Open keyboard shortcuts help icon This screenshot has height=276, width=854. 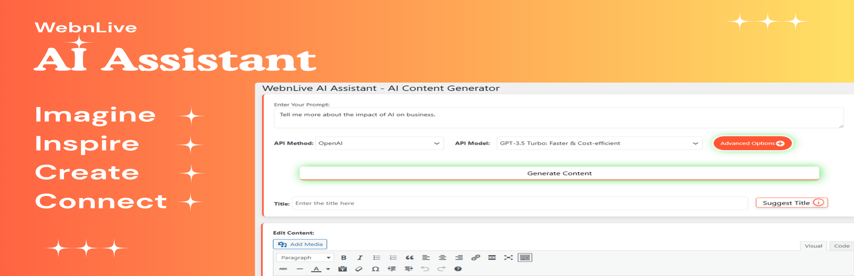click(x=458, y=269)
